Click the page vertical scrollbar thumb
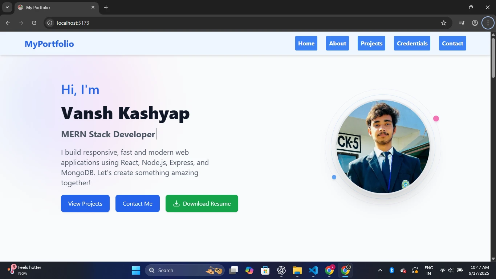Image resolution: width=496 pixels, height=279 pixels. click(493, 57)
